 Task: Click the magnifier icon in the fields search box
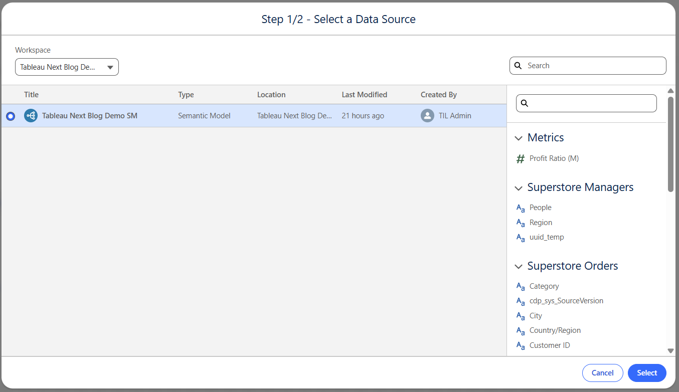525,103
